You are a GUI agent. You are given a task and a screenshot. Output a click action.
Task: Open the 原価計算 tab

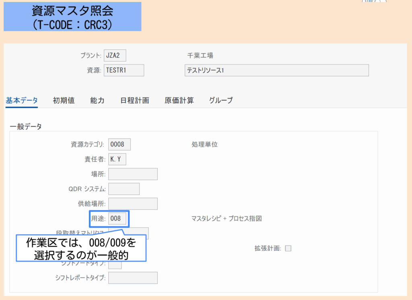179,101
